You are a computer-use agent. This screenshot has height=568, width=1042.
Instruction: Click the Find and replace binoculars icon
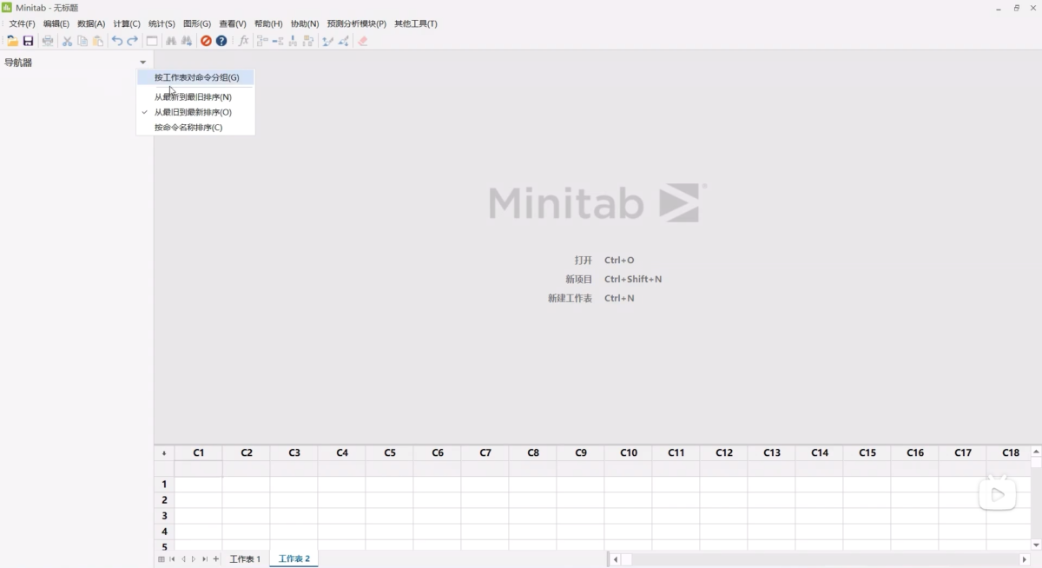186,41
